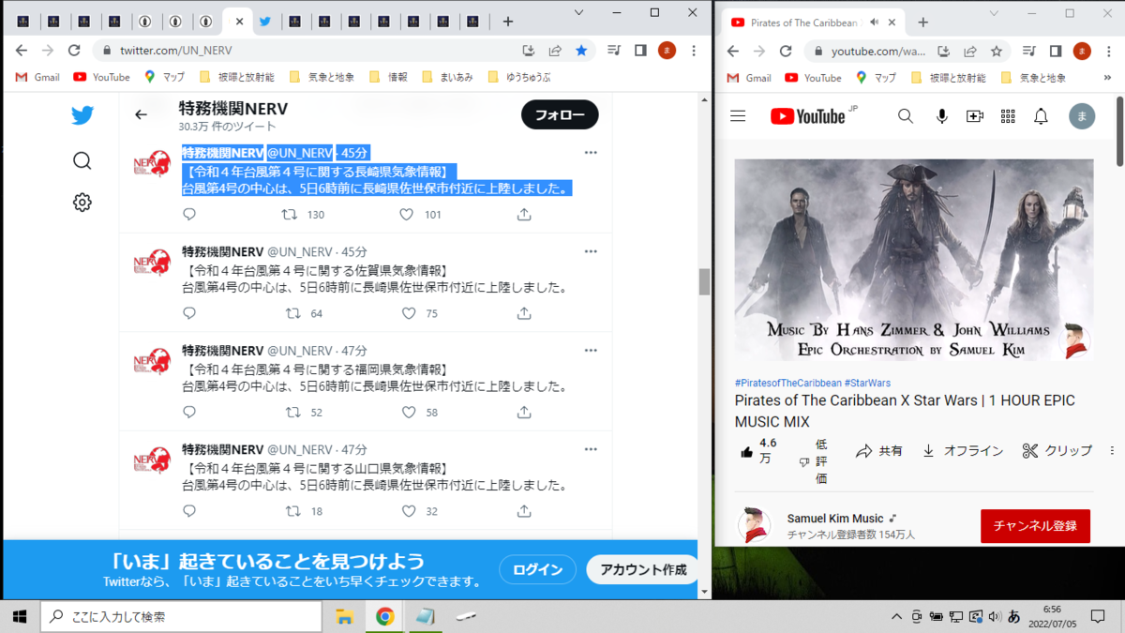Toggle side panel in the Twitter Chrome window
The image size is (1125, 633).
point(640,51)
